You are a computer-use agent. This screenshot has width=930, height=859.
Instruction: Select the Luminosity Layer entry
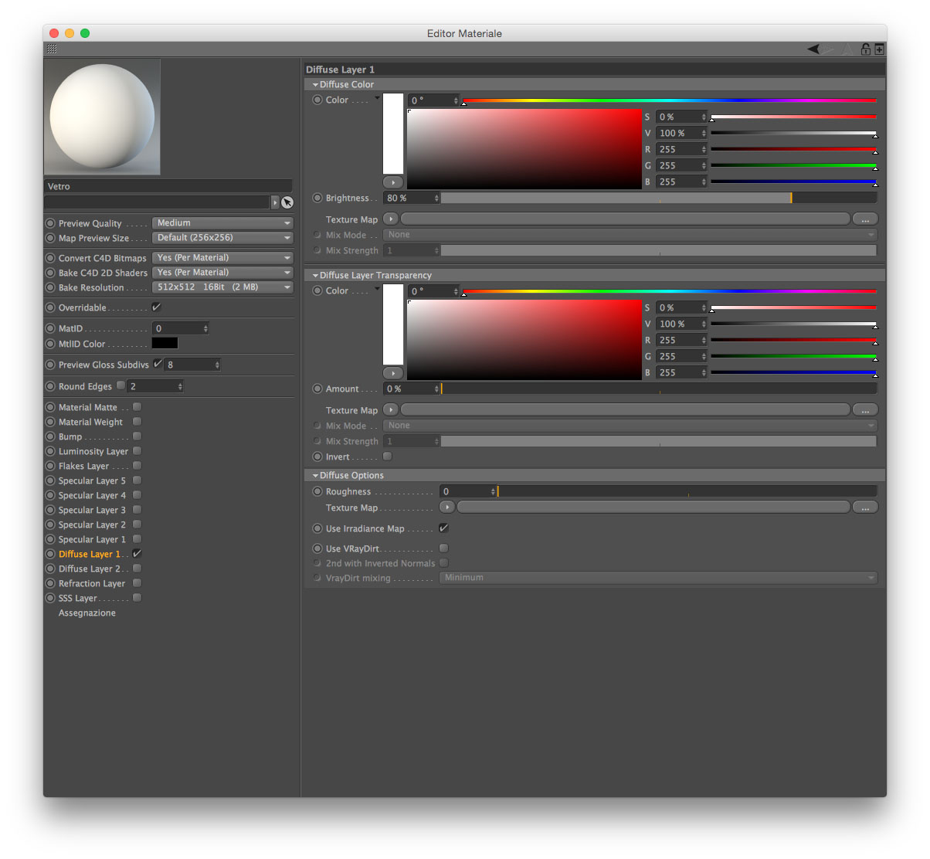[x=93, y=451]
